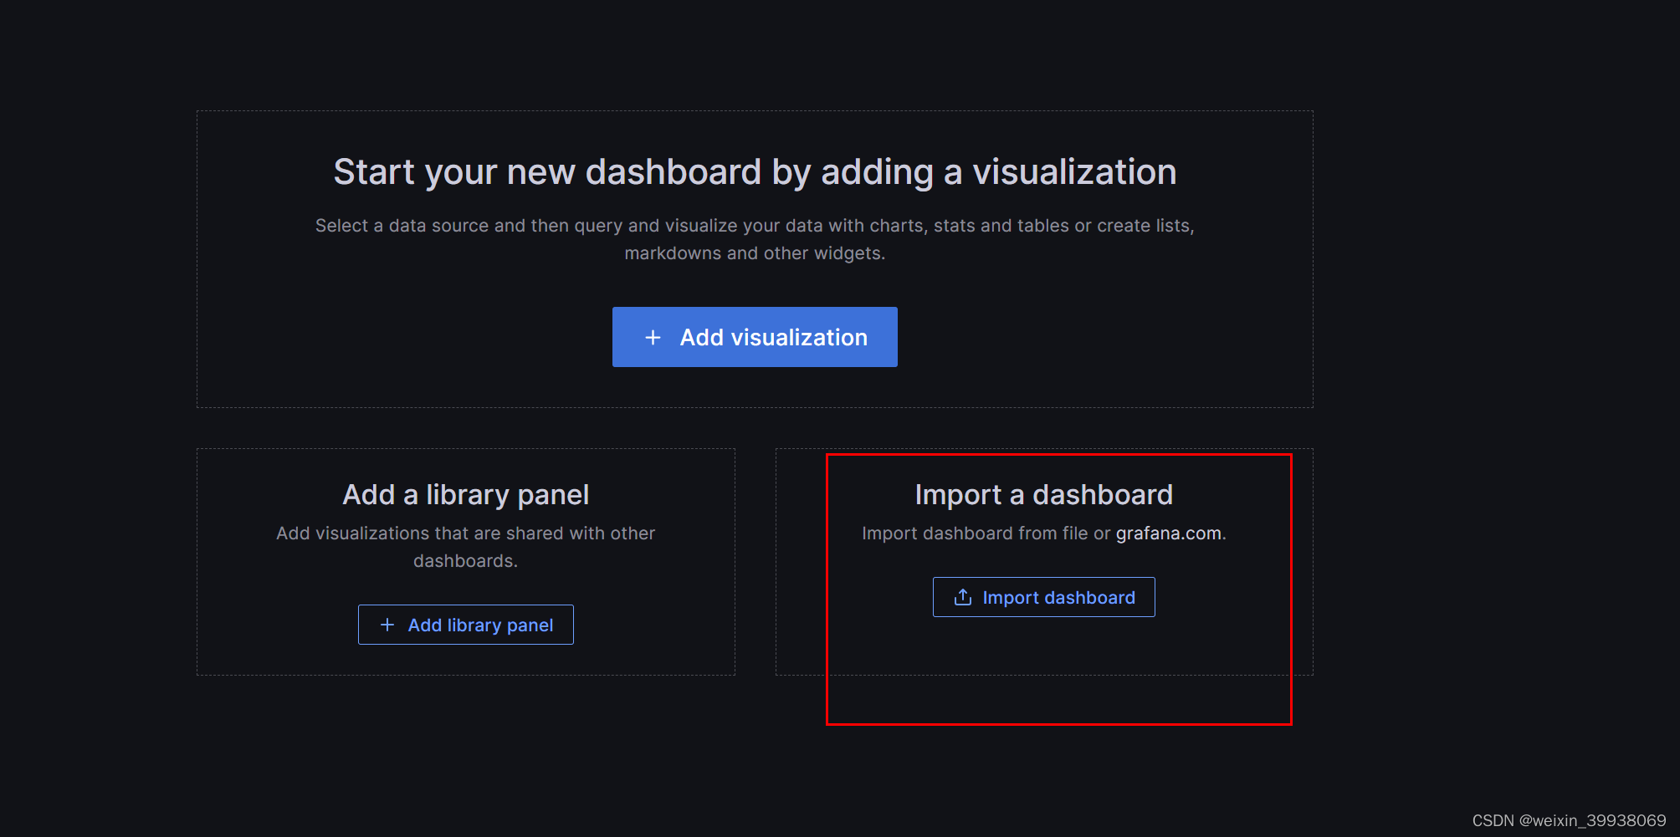Click text "Import dashboard from file or"
Image resolution: width=1680 pixels, height=837 pixels.
point(986,533)
